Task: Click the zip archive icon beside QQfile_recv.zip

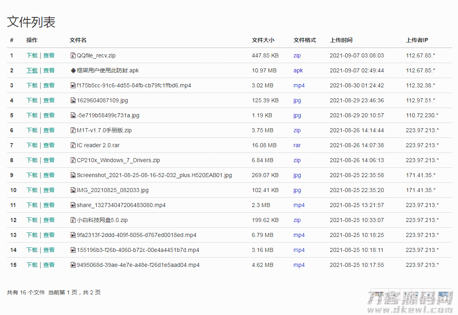Action: pos(73,55)
